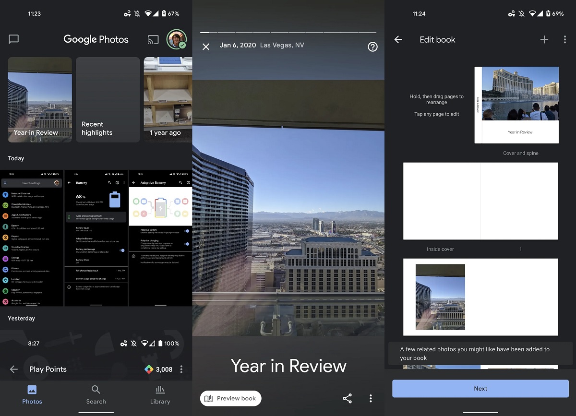Image resolution: width=576 pixels, height=416 pixels.
Task: Add more pages to the photo book
Action: (544, 40)
